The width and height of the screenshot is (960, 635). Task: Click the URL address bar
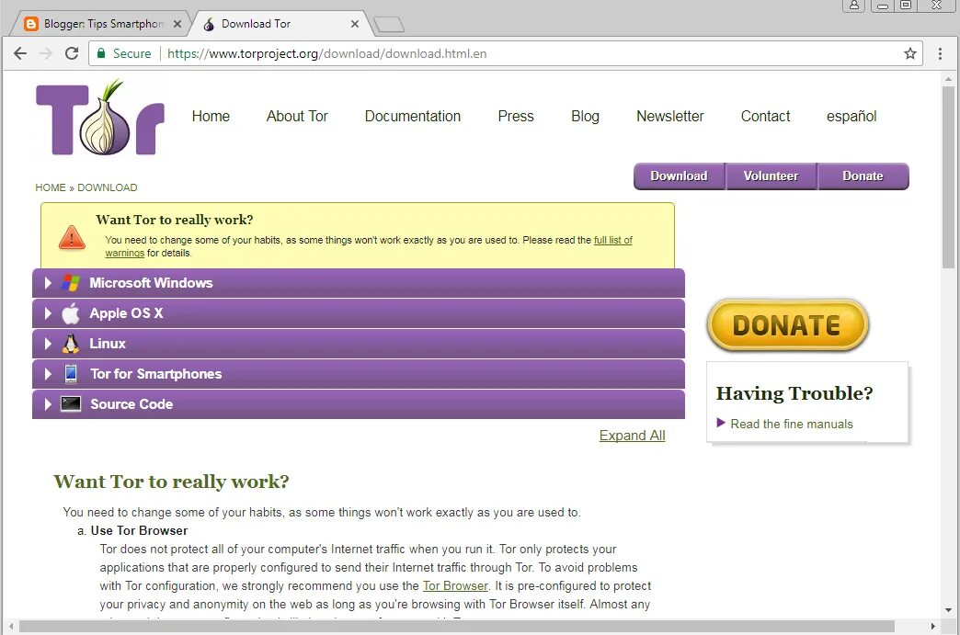pyautogui.click(x=505, y=53)
